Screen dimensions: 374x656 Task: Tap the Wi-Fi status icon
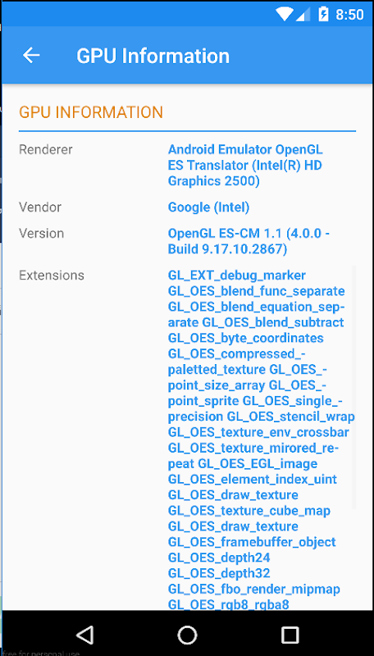coord(285,14)
